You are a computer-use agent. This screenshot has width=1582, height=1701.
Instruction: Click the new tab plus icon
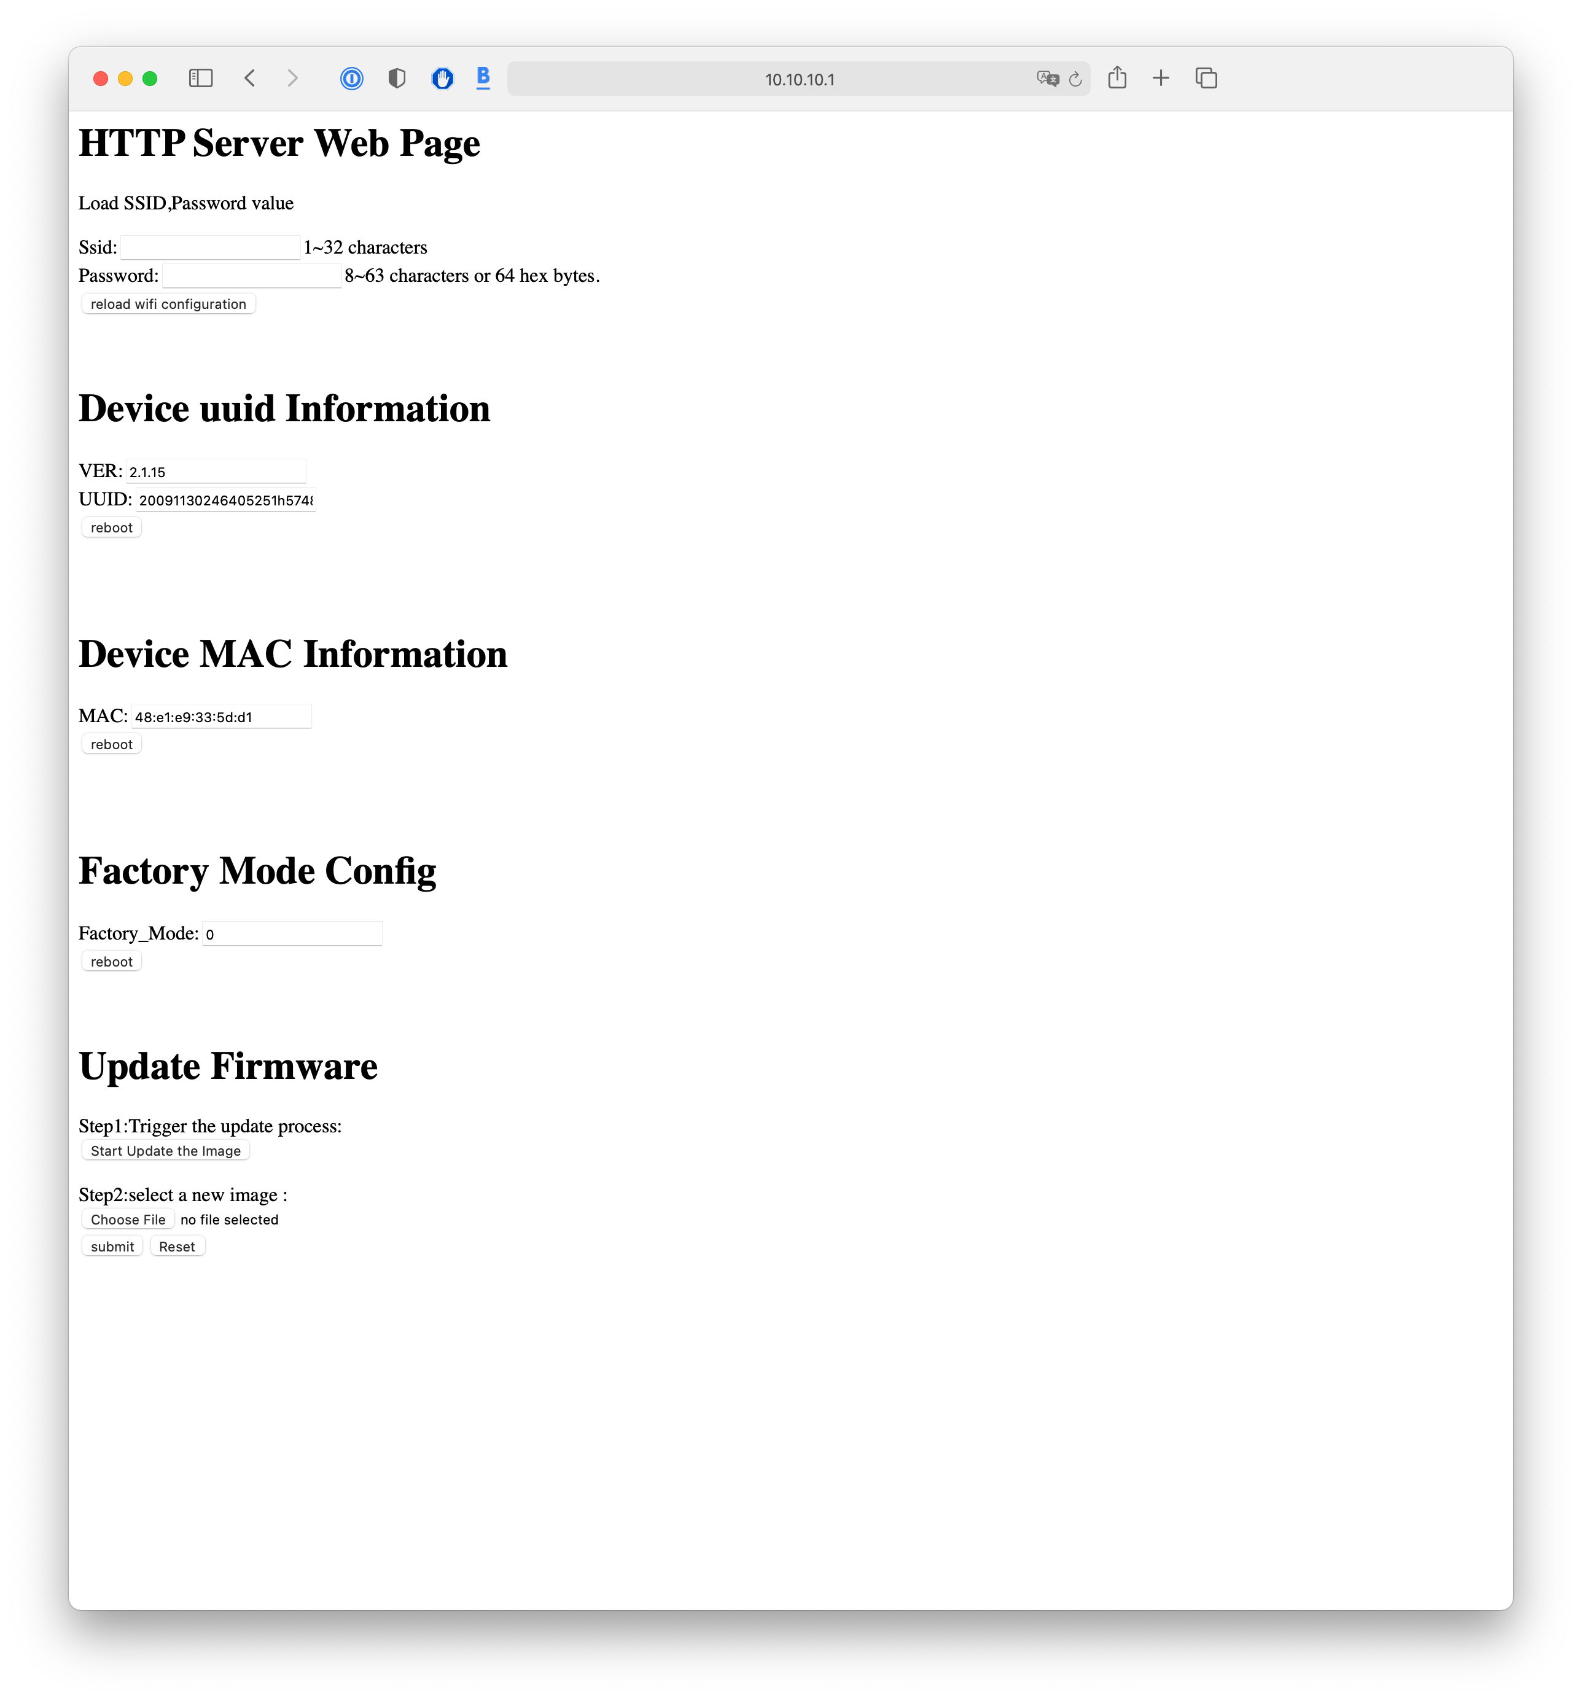click(x=1163, y=79)
